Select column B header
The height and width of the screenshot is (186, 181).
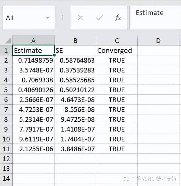pyautogui.click(x=75, y=41)
